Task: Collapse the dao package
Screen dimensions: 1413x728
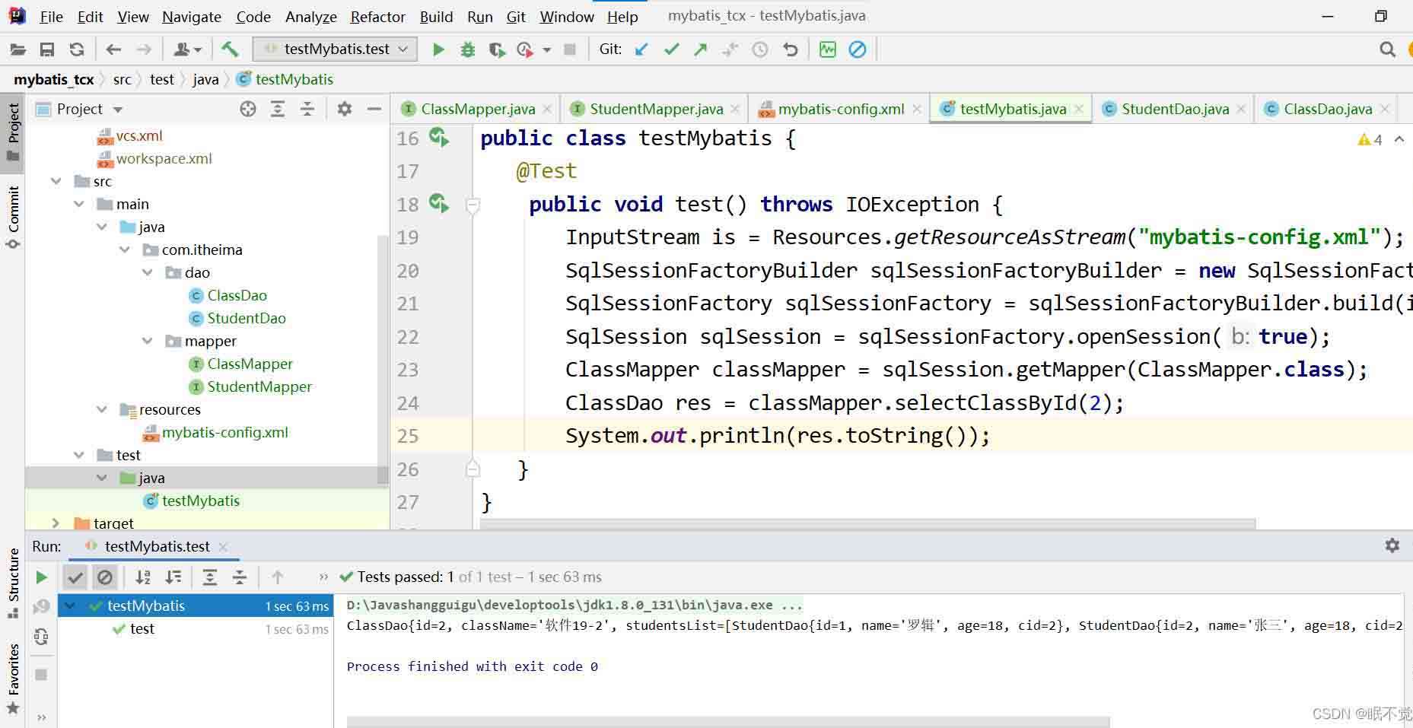Action: click(x=148, y=272)
